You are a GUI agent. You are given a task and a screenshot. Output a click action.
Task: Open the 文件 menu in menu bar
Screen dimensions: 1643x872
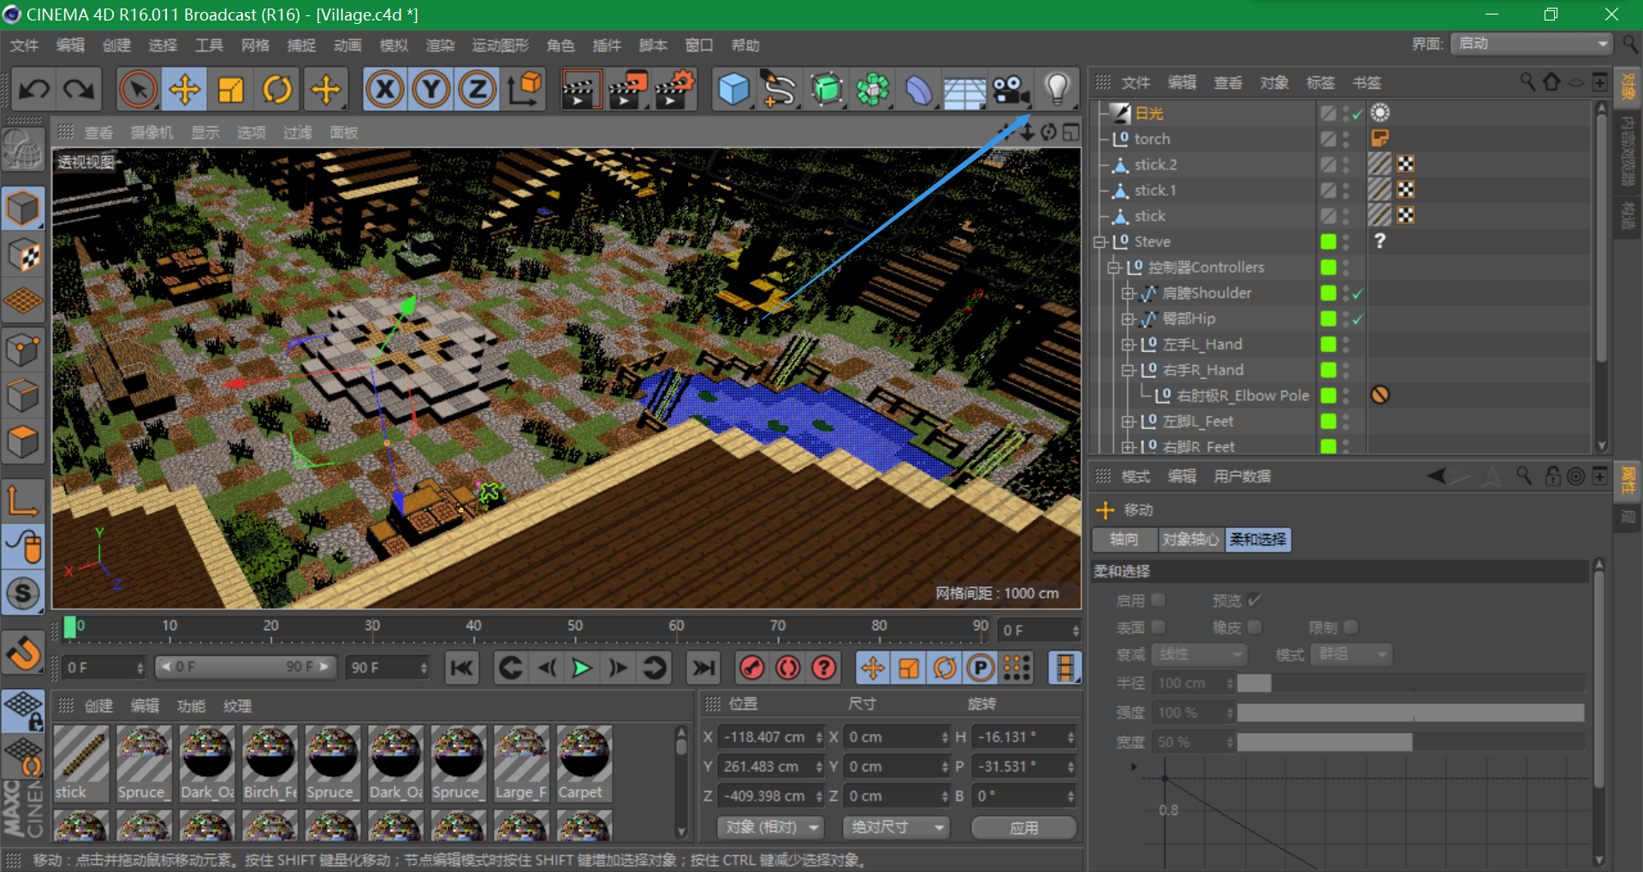pos(24,45)
